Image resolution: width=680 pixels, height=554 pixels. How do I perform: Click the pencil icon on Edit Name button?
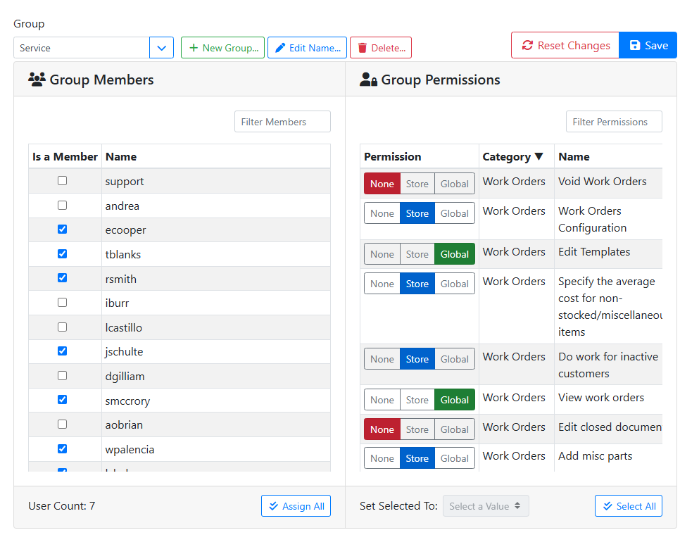point(280,48)
